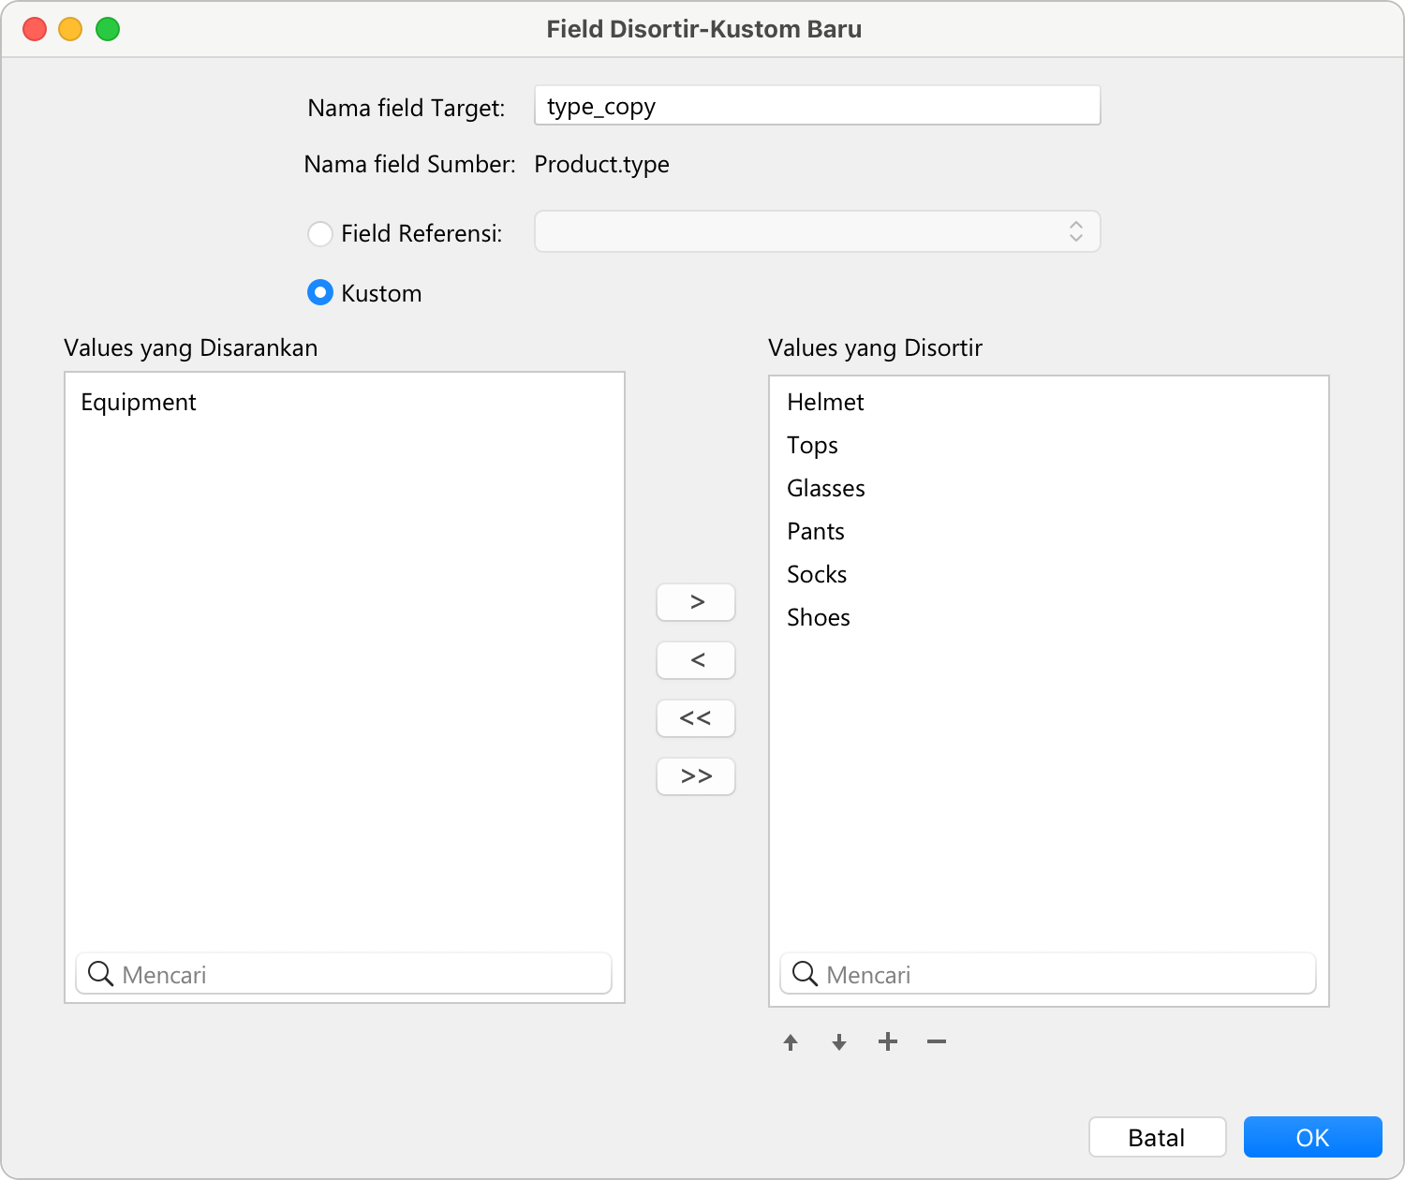This screenshot has width=1405, height=1180.
Task: Open the Field Referensi dropdown
Action: tap(817, 231)
